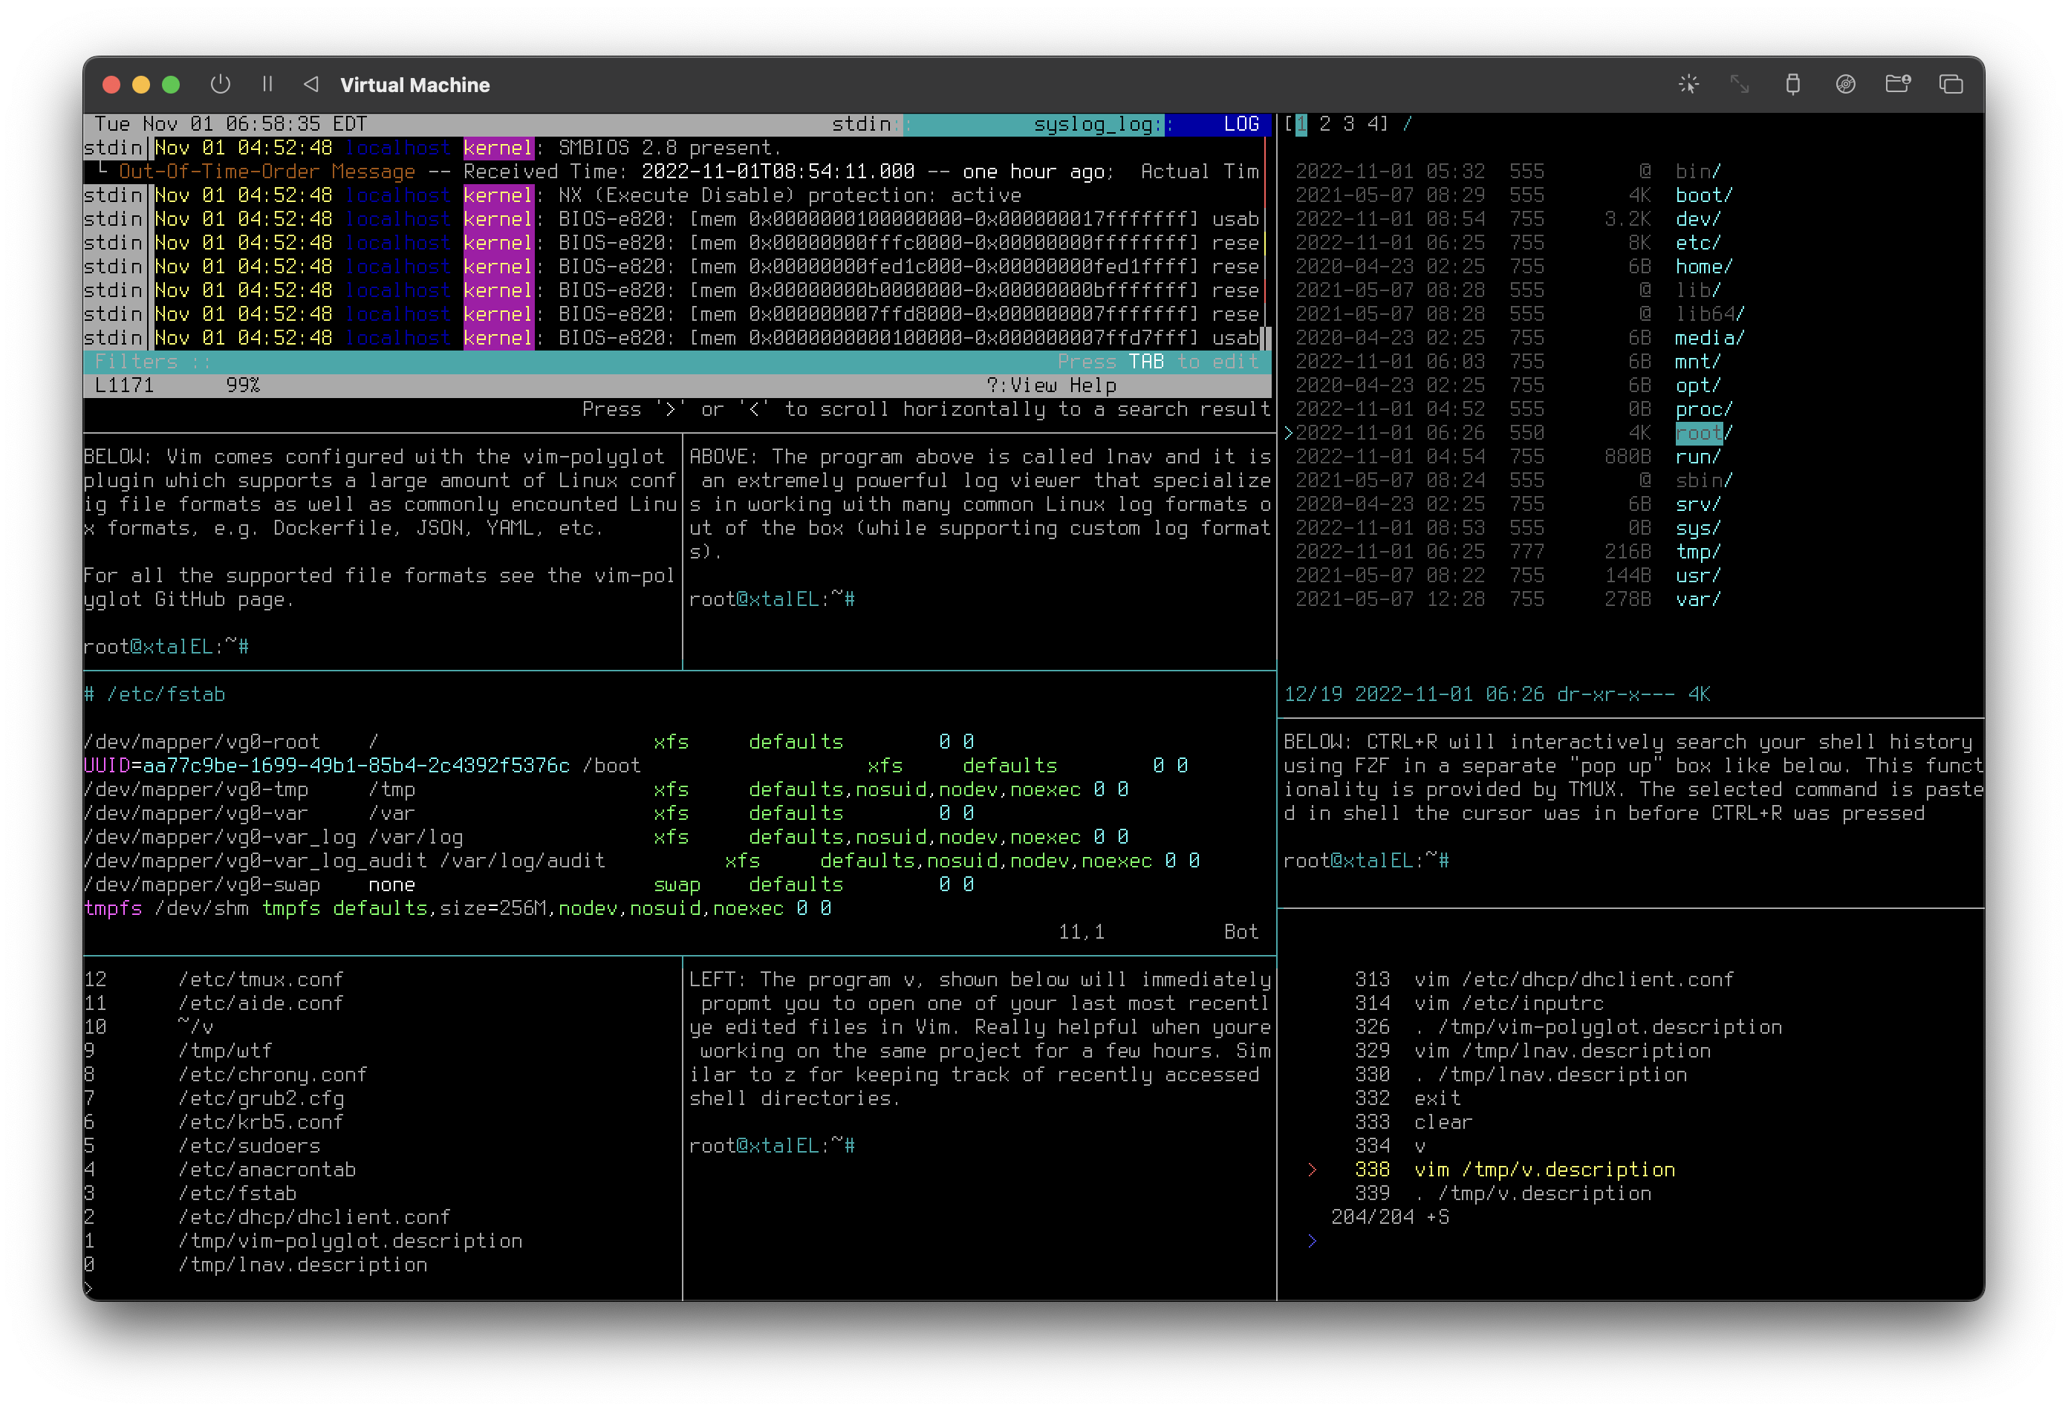
Task: Select history entry 'vim /etc/dhcp/dhclient.conf'
Action: coord(1544,980)
